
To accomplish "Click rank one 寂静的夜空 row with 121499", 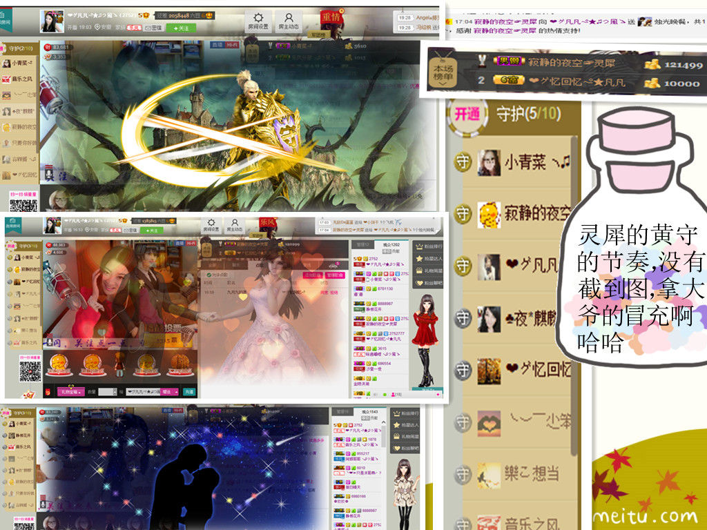I will point(591,63).
